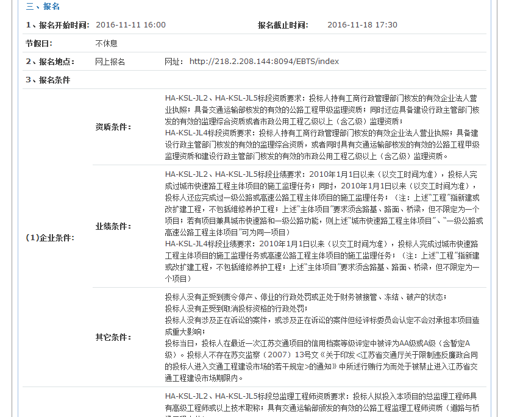
Task: Click the 三、报名 section heading
Action: (x=43, y=7)
